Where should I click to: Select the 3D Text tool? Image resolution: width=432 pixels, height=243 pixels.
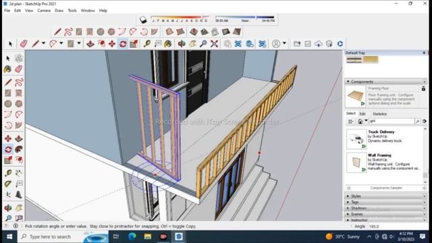[x=19, y=195]
